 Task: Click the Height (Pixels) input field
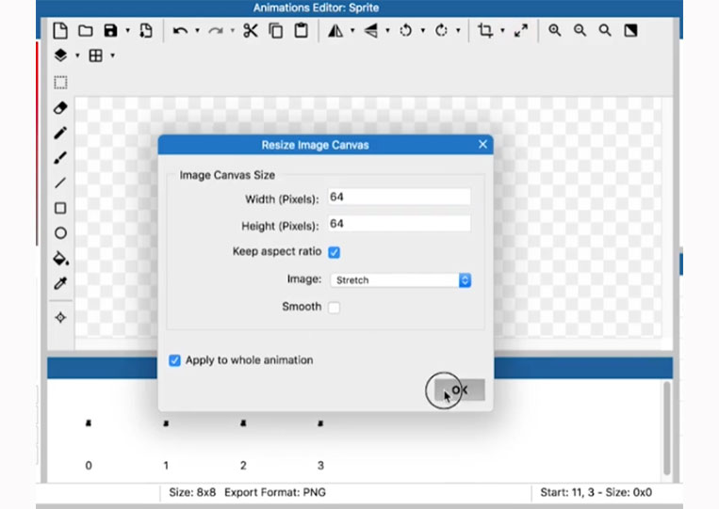click(x=399, y=223)
